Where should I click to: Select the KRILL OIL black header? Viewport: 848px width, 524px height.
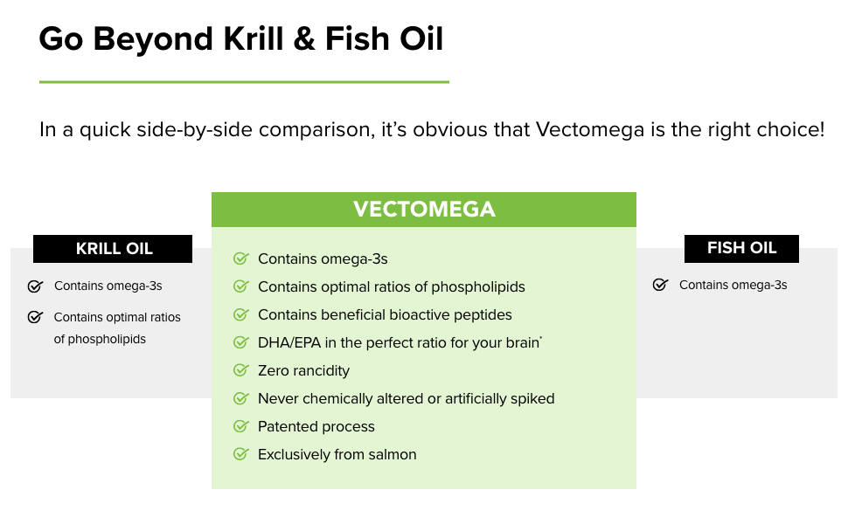pyautogui.click(x=113, y=249)
